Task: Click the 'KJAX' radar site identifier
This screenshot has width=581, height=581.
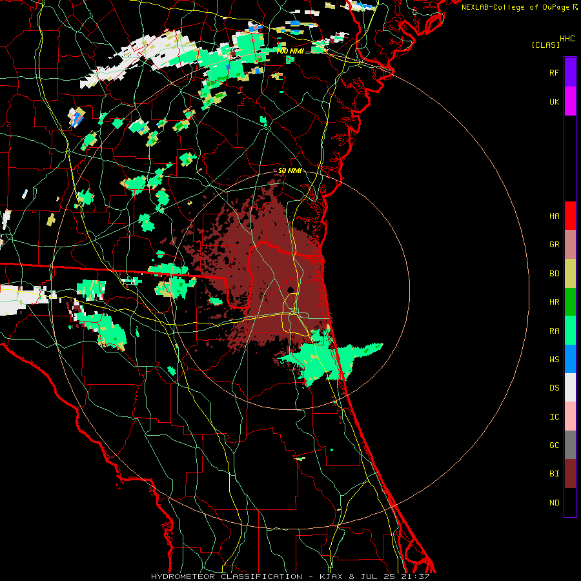Action: (331, 576)
